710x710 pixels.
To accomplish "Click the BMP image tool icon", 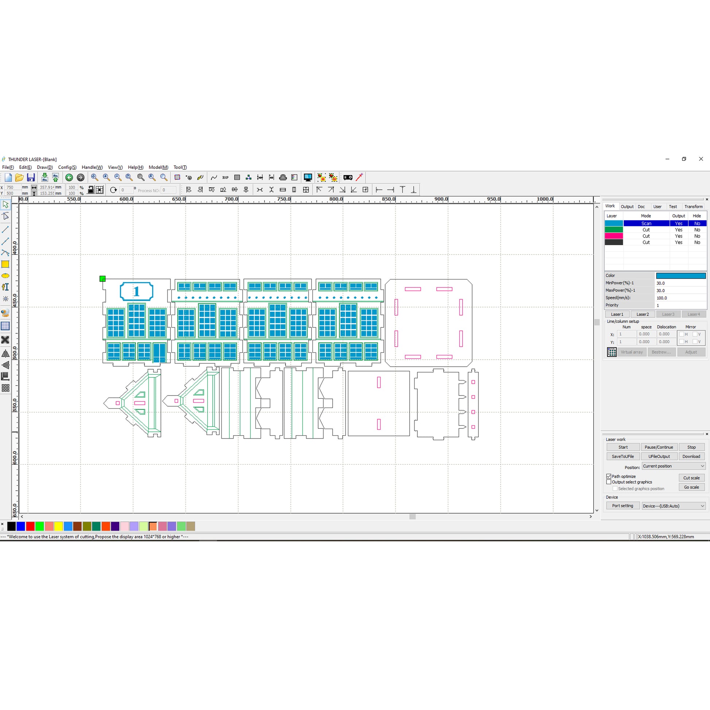I will pyautogui.click(x=225, y=177).
